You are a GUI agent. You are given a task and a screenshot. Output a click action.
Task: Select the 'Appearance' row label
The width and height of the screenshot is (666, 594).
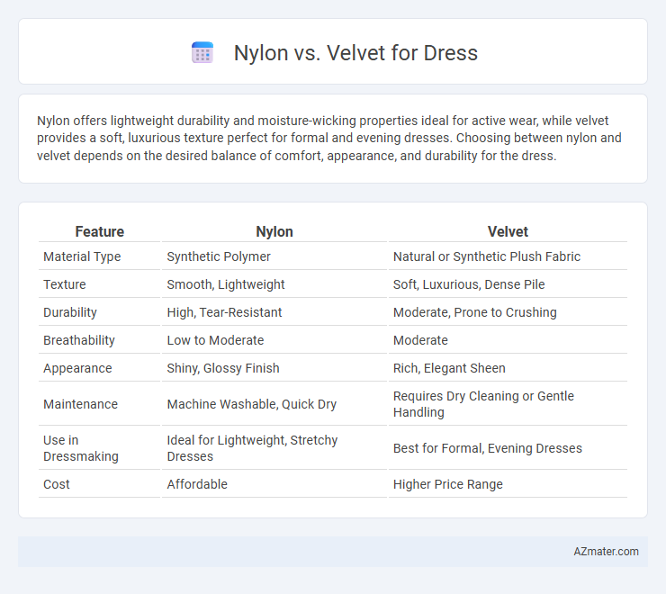[x=77, y=368]
